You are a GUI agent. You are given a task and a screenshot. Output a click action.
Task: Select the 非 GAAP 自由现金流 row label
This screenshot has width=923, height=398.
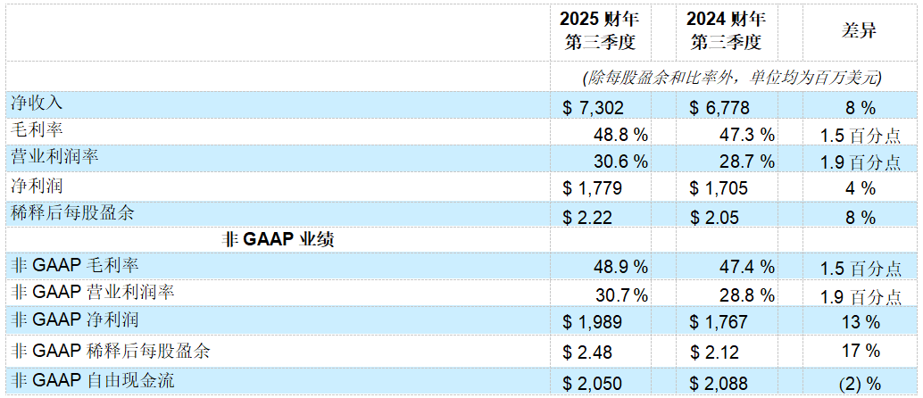click(x=92, y=380)
